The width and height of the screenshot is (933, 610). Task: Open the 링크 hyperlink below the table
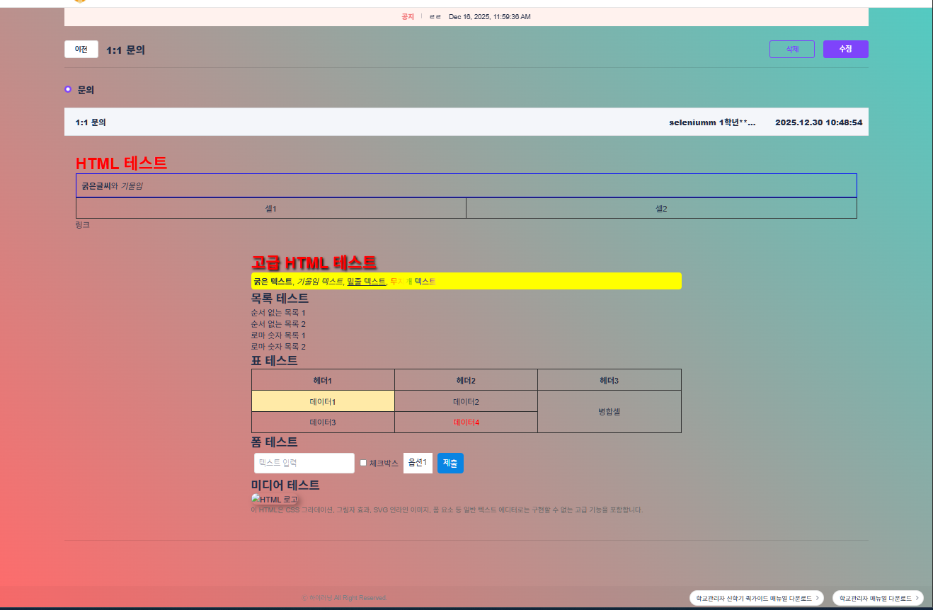click(x=82, y=225)
